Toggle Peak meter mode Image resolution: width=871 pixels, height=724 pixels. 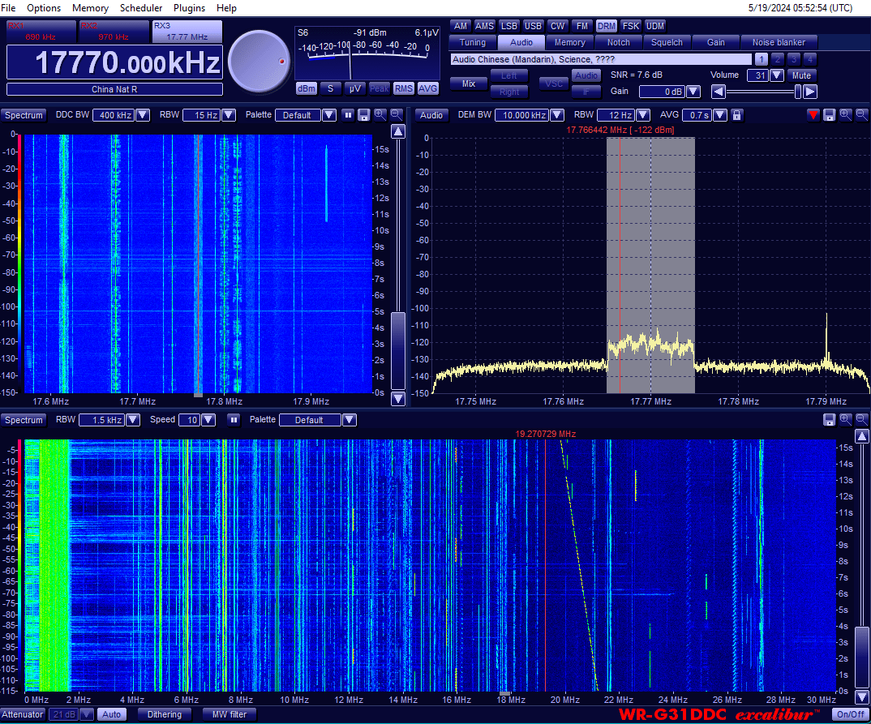[x=380, y=88]
